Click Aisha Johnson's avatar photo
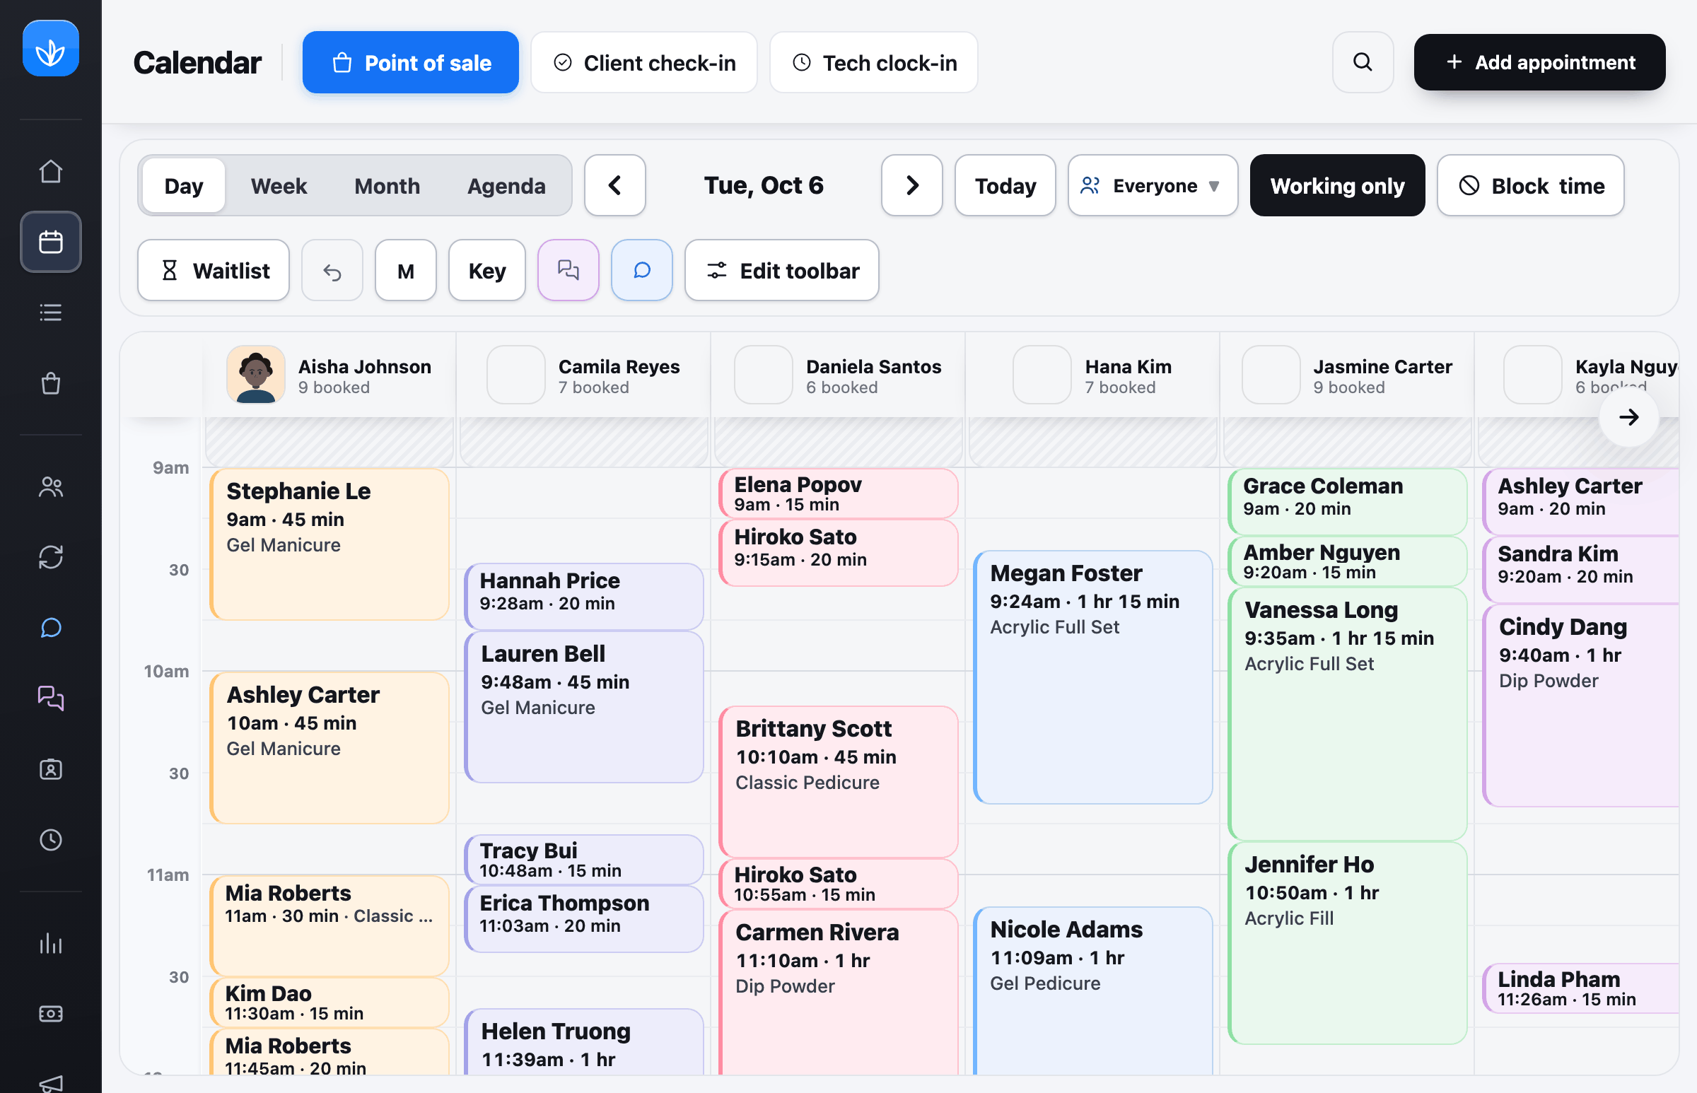Screen dimensions: 1697x1093 pyautogui.click(x=255, y=375)
